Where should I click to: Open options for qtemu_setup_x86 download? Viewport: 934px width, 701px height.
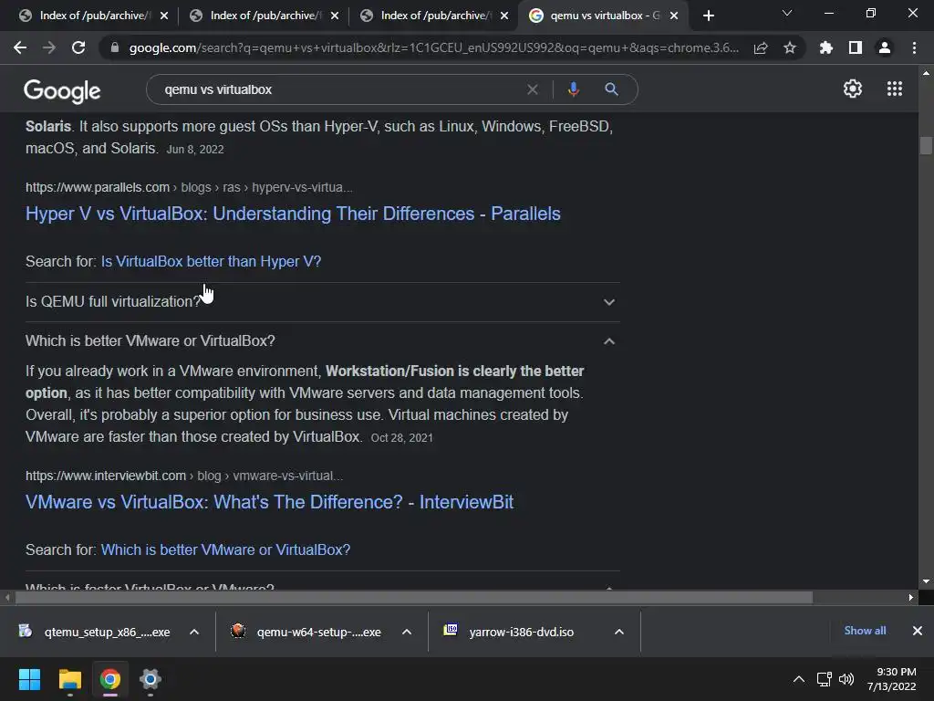tap(194, 632)
